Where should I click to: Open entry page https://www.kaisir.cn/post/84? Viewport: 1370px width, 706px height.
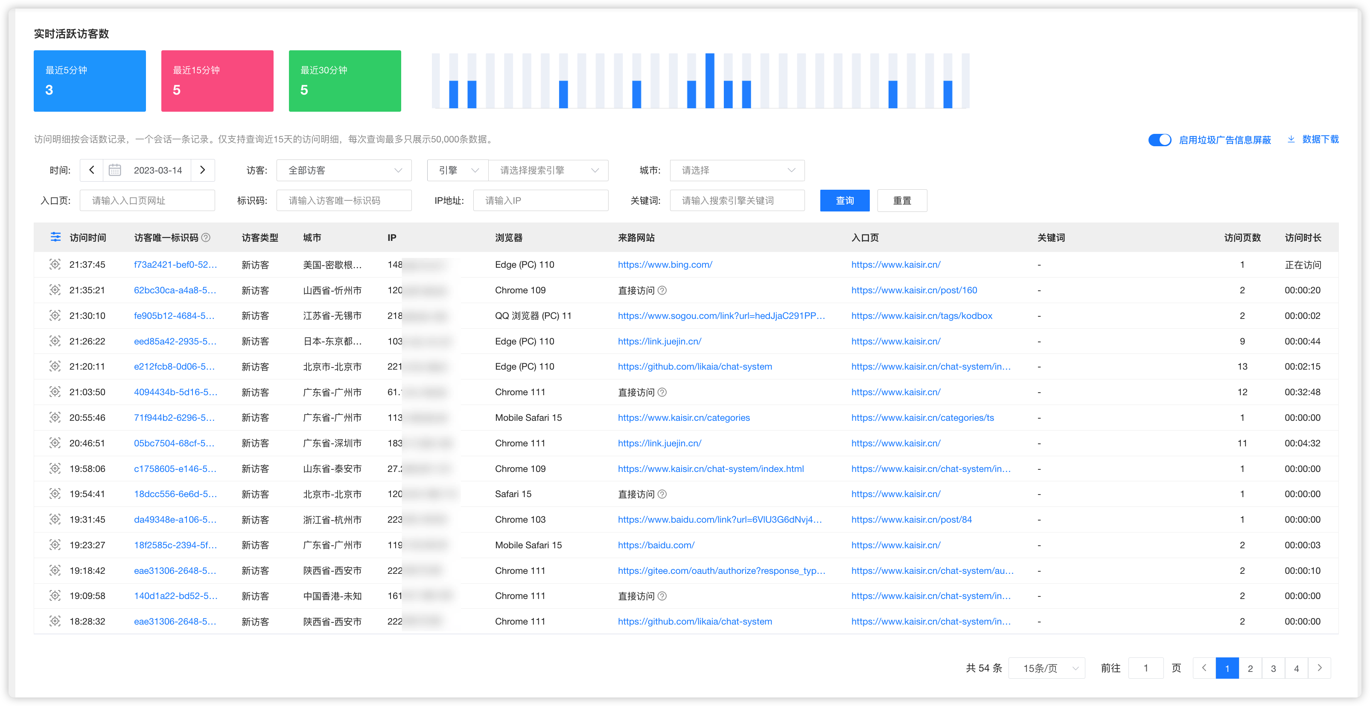[911, 520]
